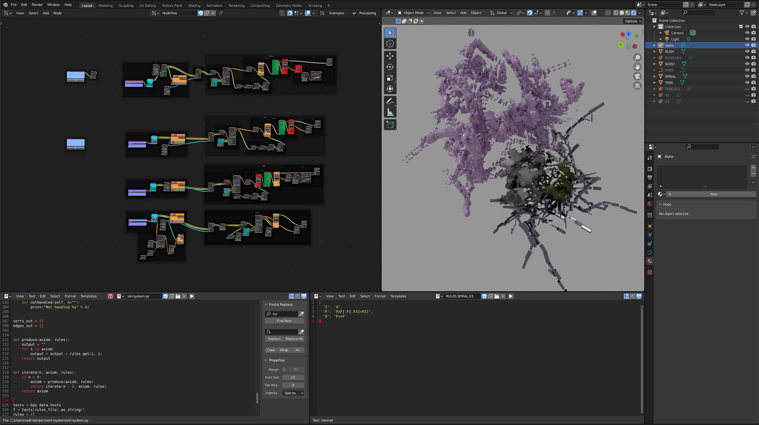Open the Render menu

37,5
